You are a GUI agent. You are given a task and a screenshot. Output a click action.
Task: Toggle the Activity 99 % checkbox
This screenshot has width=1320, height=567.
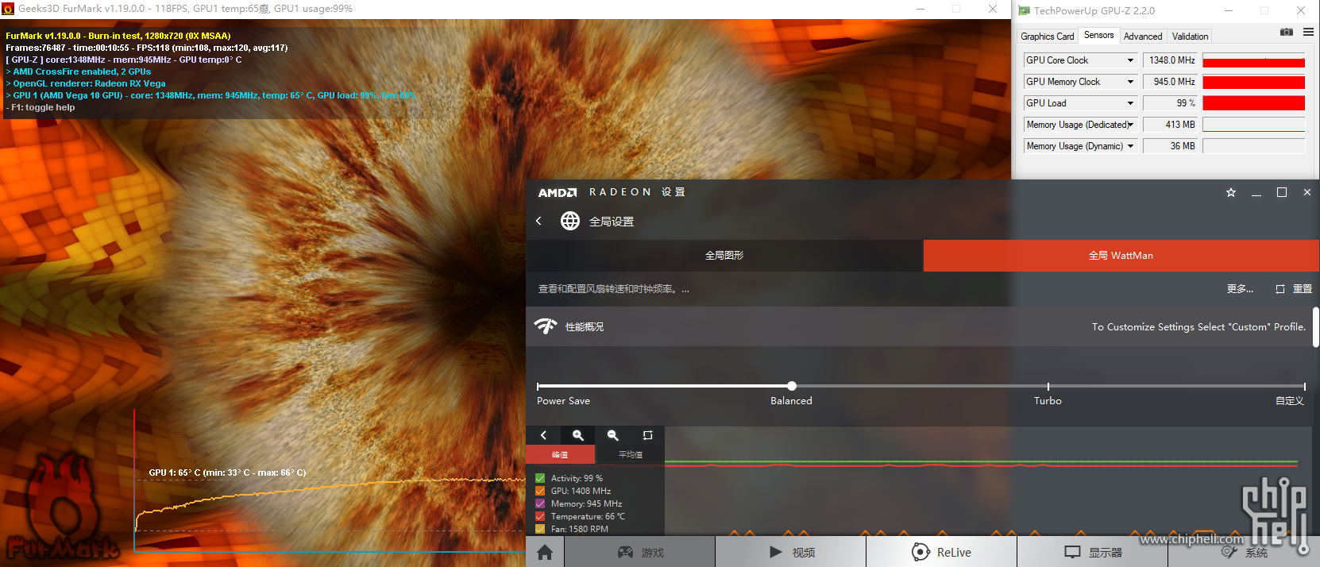(540, 478)
